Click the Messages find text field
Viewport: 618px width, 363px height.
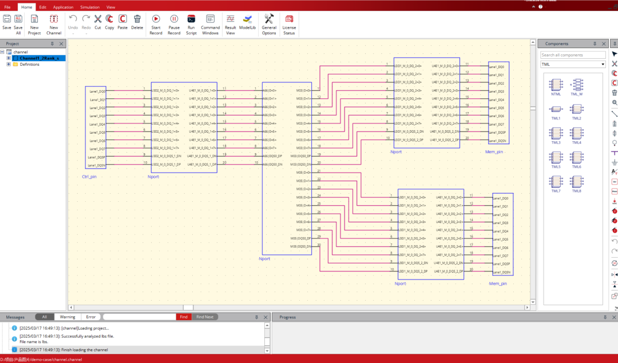pos(139,317)
